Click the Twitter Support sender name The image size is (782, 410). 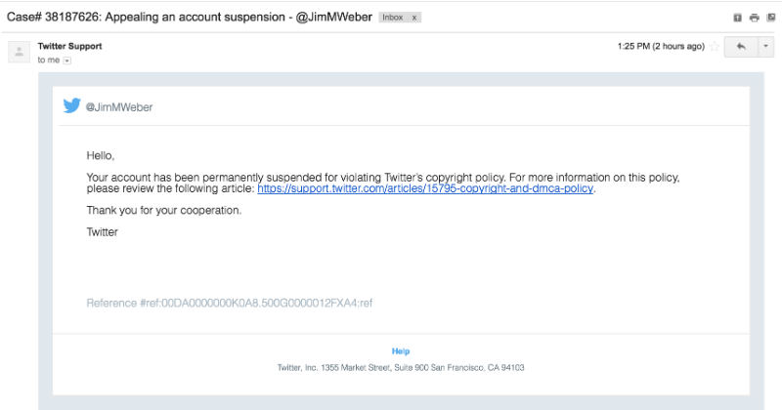[x=69, y=46]
